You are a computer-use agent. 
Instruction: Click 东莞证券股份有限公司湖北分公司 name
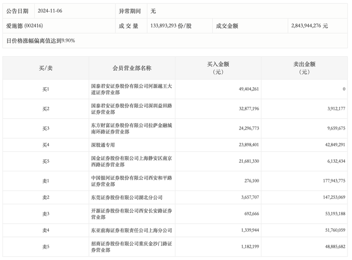click(127, 197)
